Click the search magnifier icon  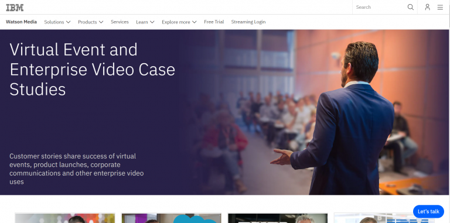coord(410,7)
